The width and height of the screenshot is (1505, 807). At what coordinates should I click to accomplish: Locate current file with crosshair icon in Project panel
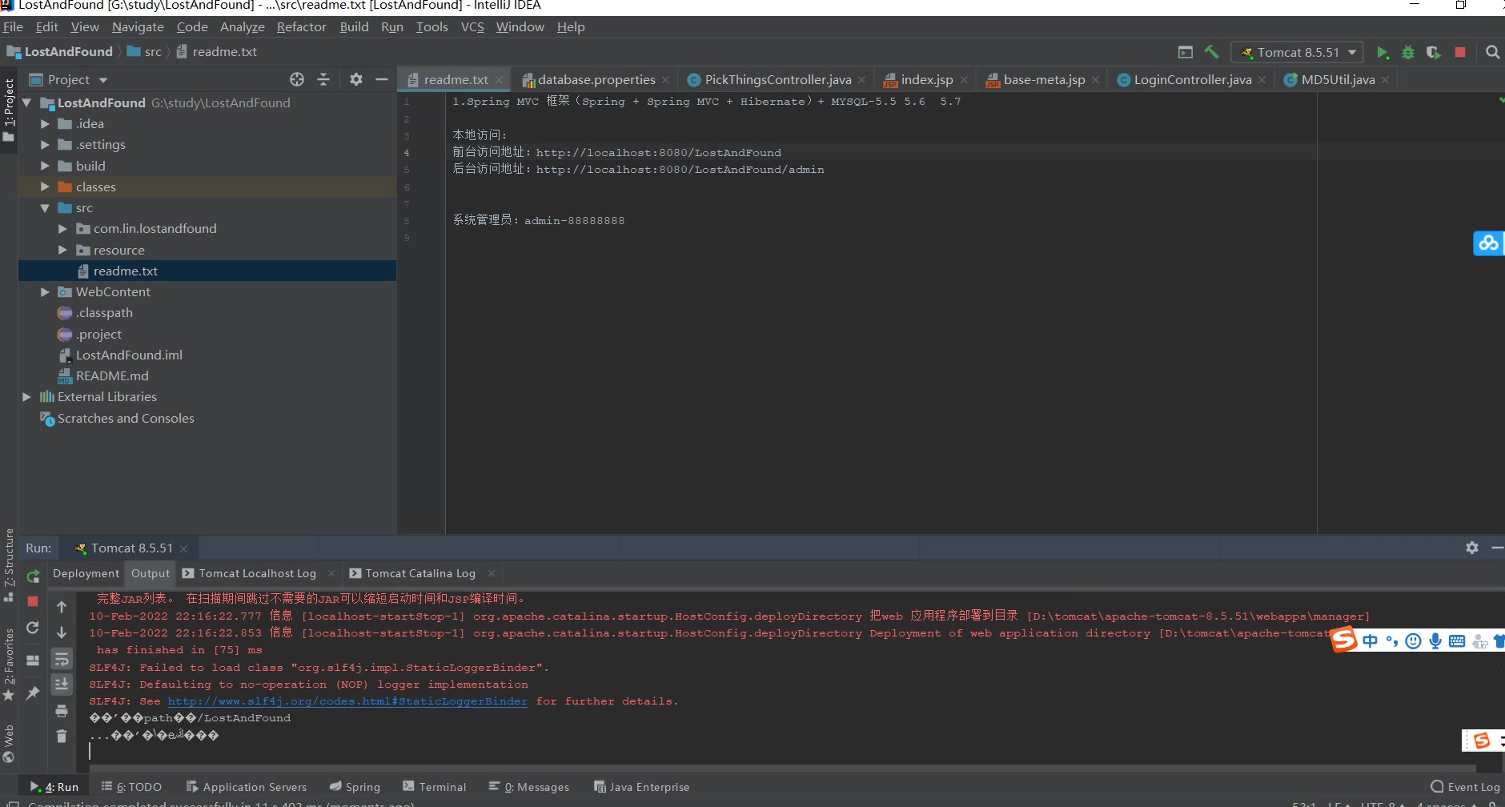(x=297, y=79)
